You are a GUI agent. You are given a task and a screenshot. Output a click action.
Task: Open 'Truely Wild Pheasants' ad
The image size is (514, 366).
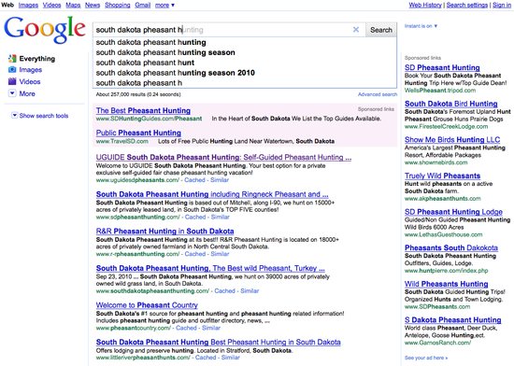[x=443, y=176]
